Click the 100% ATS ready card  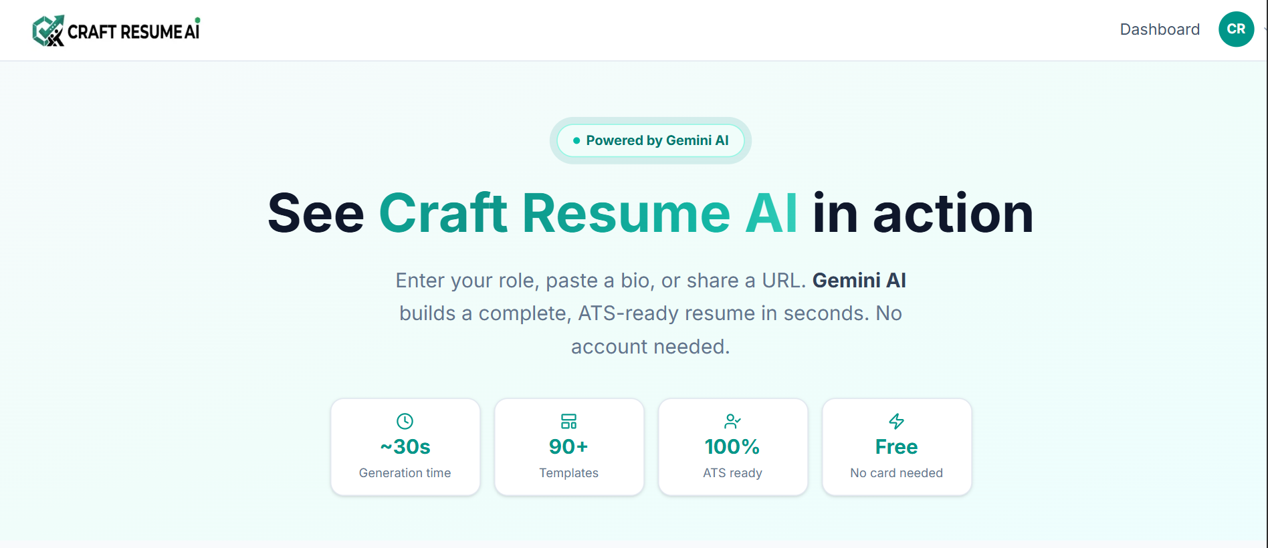pos(733,446)
